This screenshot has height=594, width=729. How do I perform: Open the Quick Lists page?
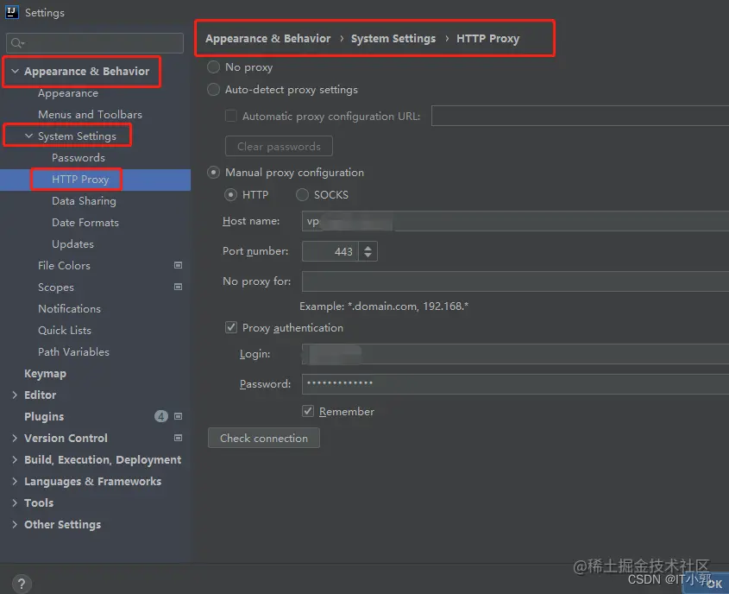(x=64, y=331)
